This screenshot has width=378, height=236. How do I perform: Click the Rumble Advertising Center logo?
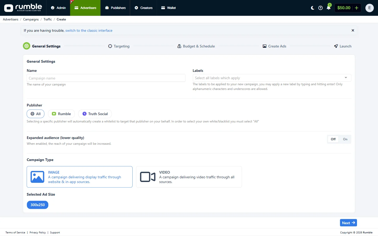23,8
